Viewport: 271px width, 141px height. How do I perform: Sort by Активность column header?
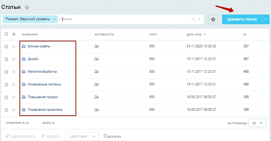coord(104,34)
